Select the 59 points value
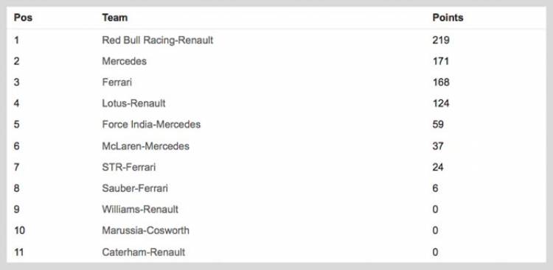 (x=438, y=124)
